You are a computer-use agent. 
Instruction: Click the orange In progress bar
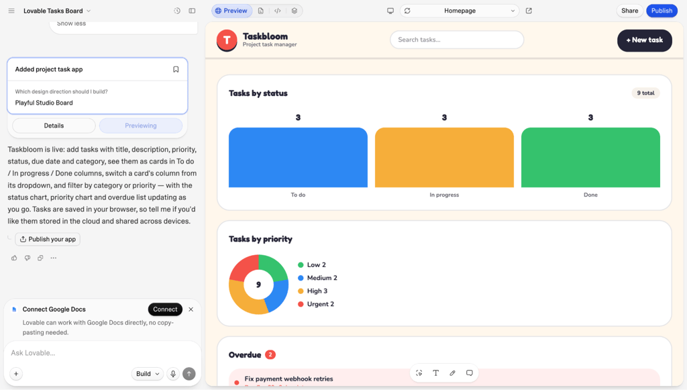[444, 157]
